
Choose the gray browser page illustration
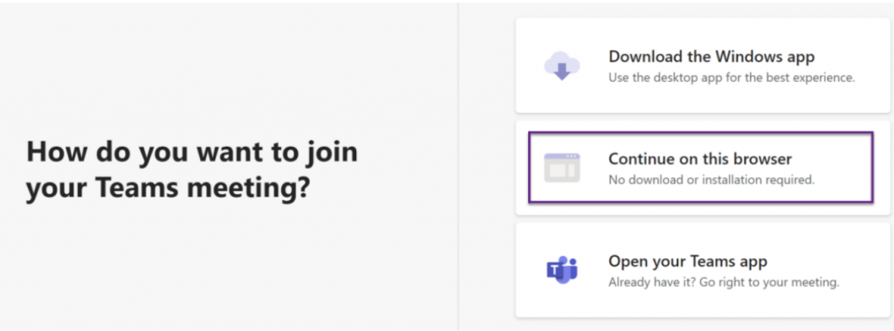pyautogui.click(x=561, y=168)
